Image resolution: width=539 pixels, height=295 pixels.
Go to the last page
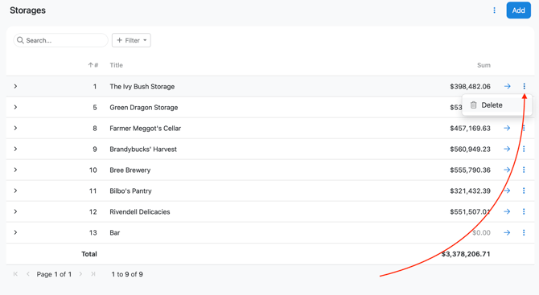click(93, 274)
